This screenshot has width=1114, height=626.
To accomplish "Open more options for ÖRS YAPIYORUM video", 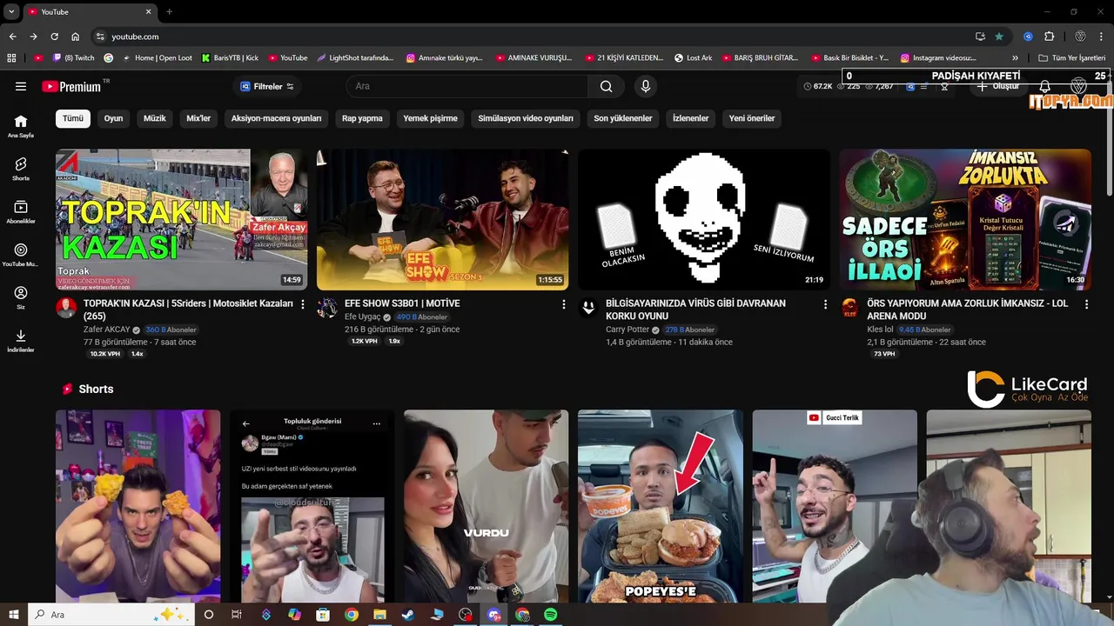I will (1086, 304).
